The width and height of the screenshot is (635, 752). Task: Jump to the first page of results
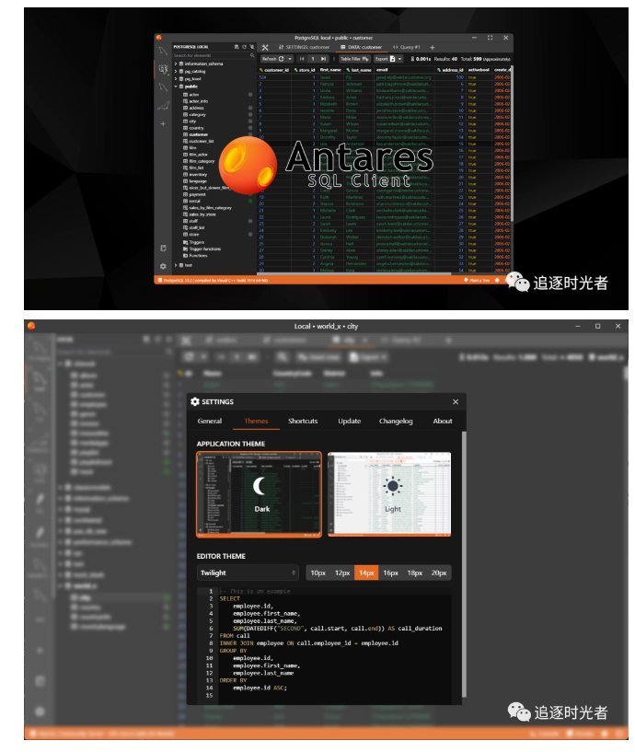click(302, 59)
